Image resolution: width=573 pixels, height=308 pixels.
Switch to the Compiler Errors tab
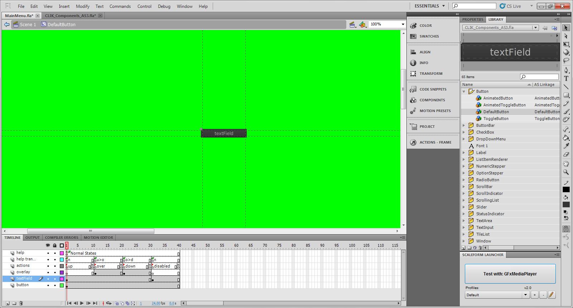click(x=62, y=238)
